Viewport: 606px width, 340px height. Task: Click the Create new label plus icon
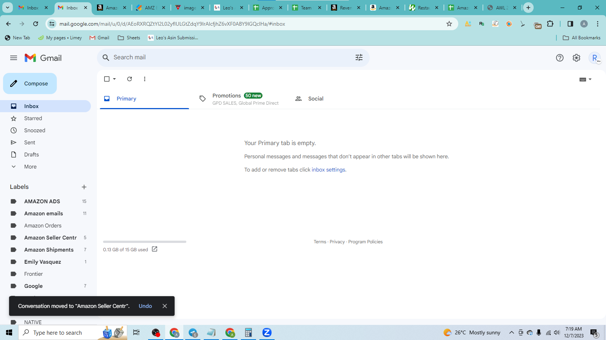84,187
